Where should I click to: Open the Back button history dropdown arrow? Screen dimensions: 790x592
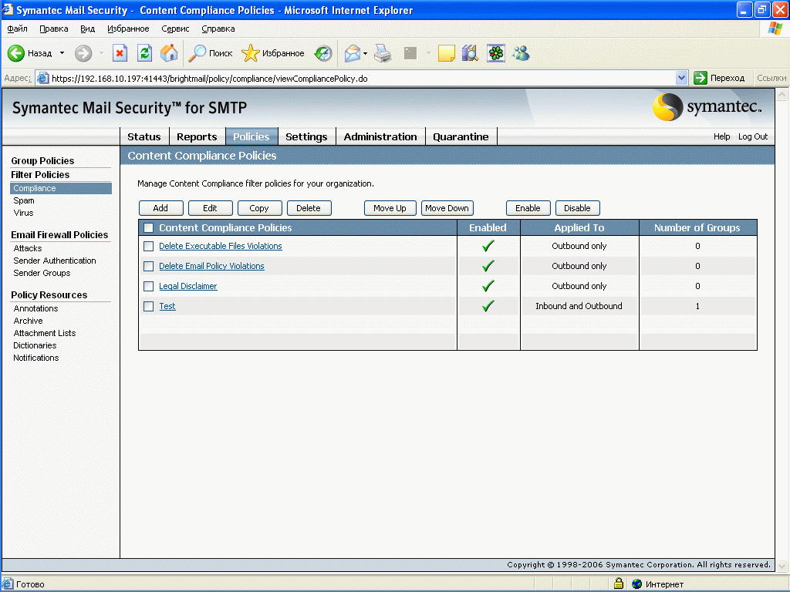62,53
